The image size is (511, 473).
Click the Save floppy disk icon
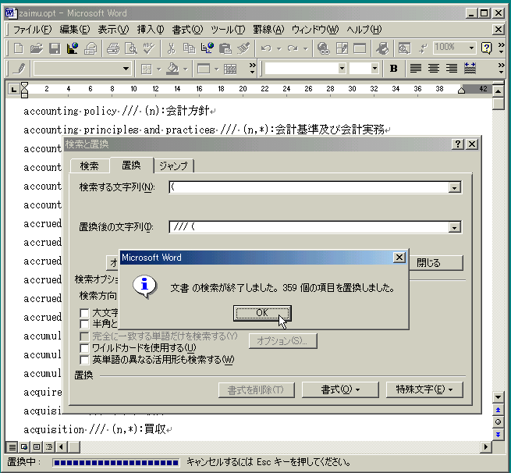(x=55, y=48)
